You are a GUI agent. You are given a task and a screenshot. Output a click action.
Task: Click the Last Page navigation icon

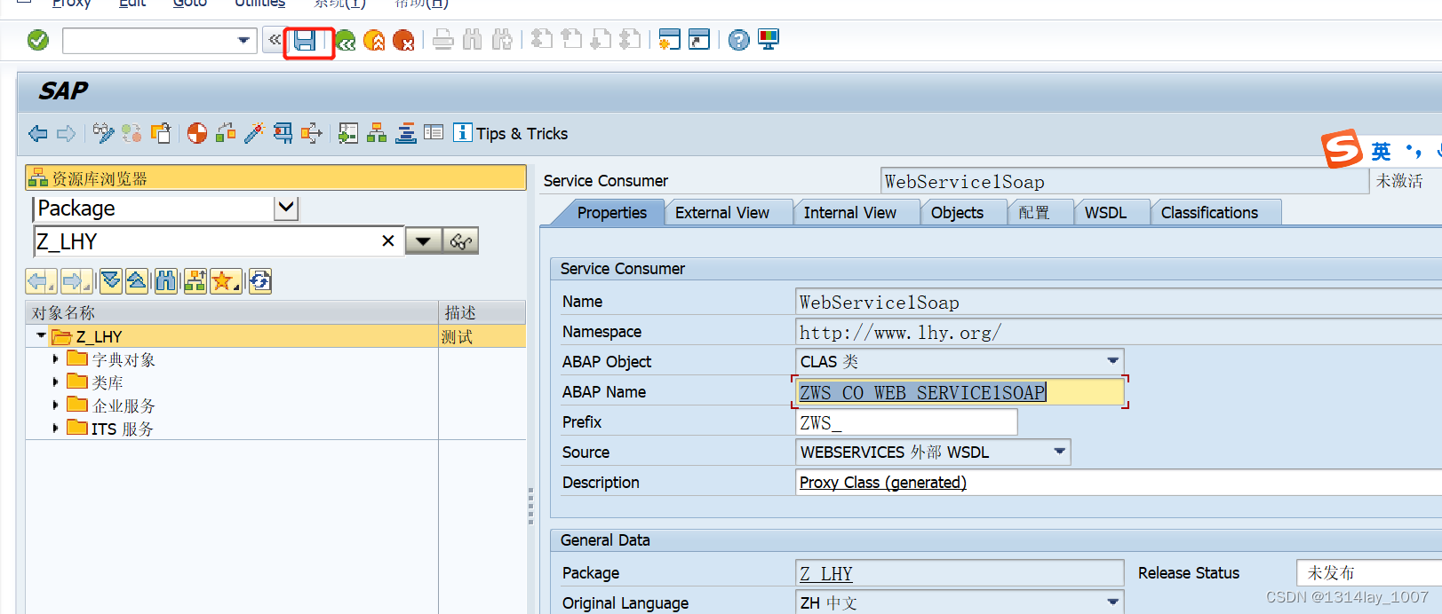coord(630,40)
